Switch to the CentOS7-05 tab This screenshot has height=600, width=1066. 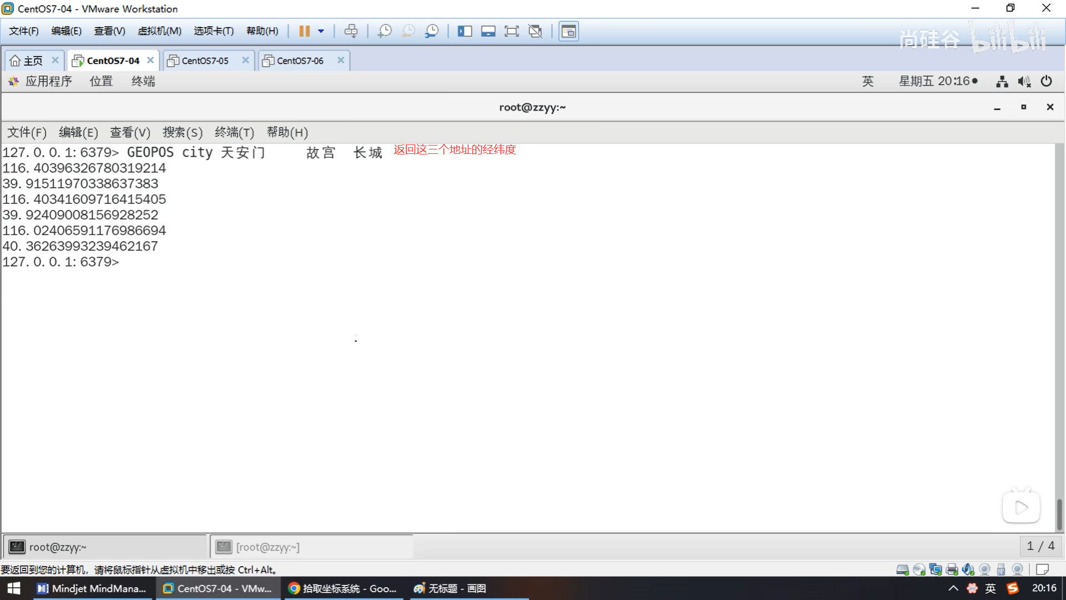coord(205,61)
